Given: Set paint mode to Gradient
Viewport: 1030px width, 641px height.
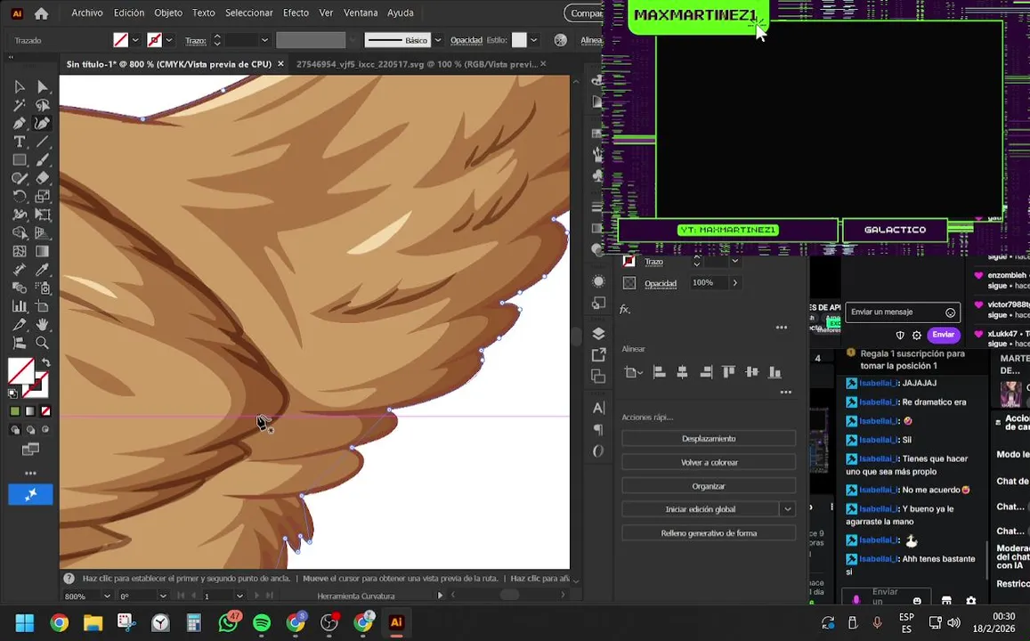Looking at the screenshot, I should (30, 411).
